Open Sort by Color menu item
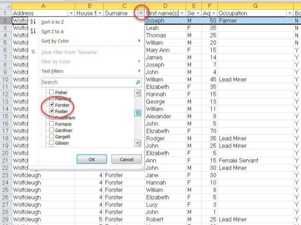Screen dimensions: 301x225 click(x=55, y=41)
